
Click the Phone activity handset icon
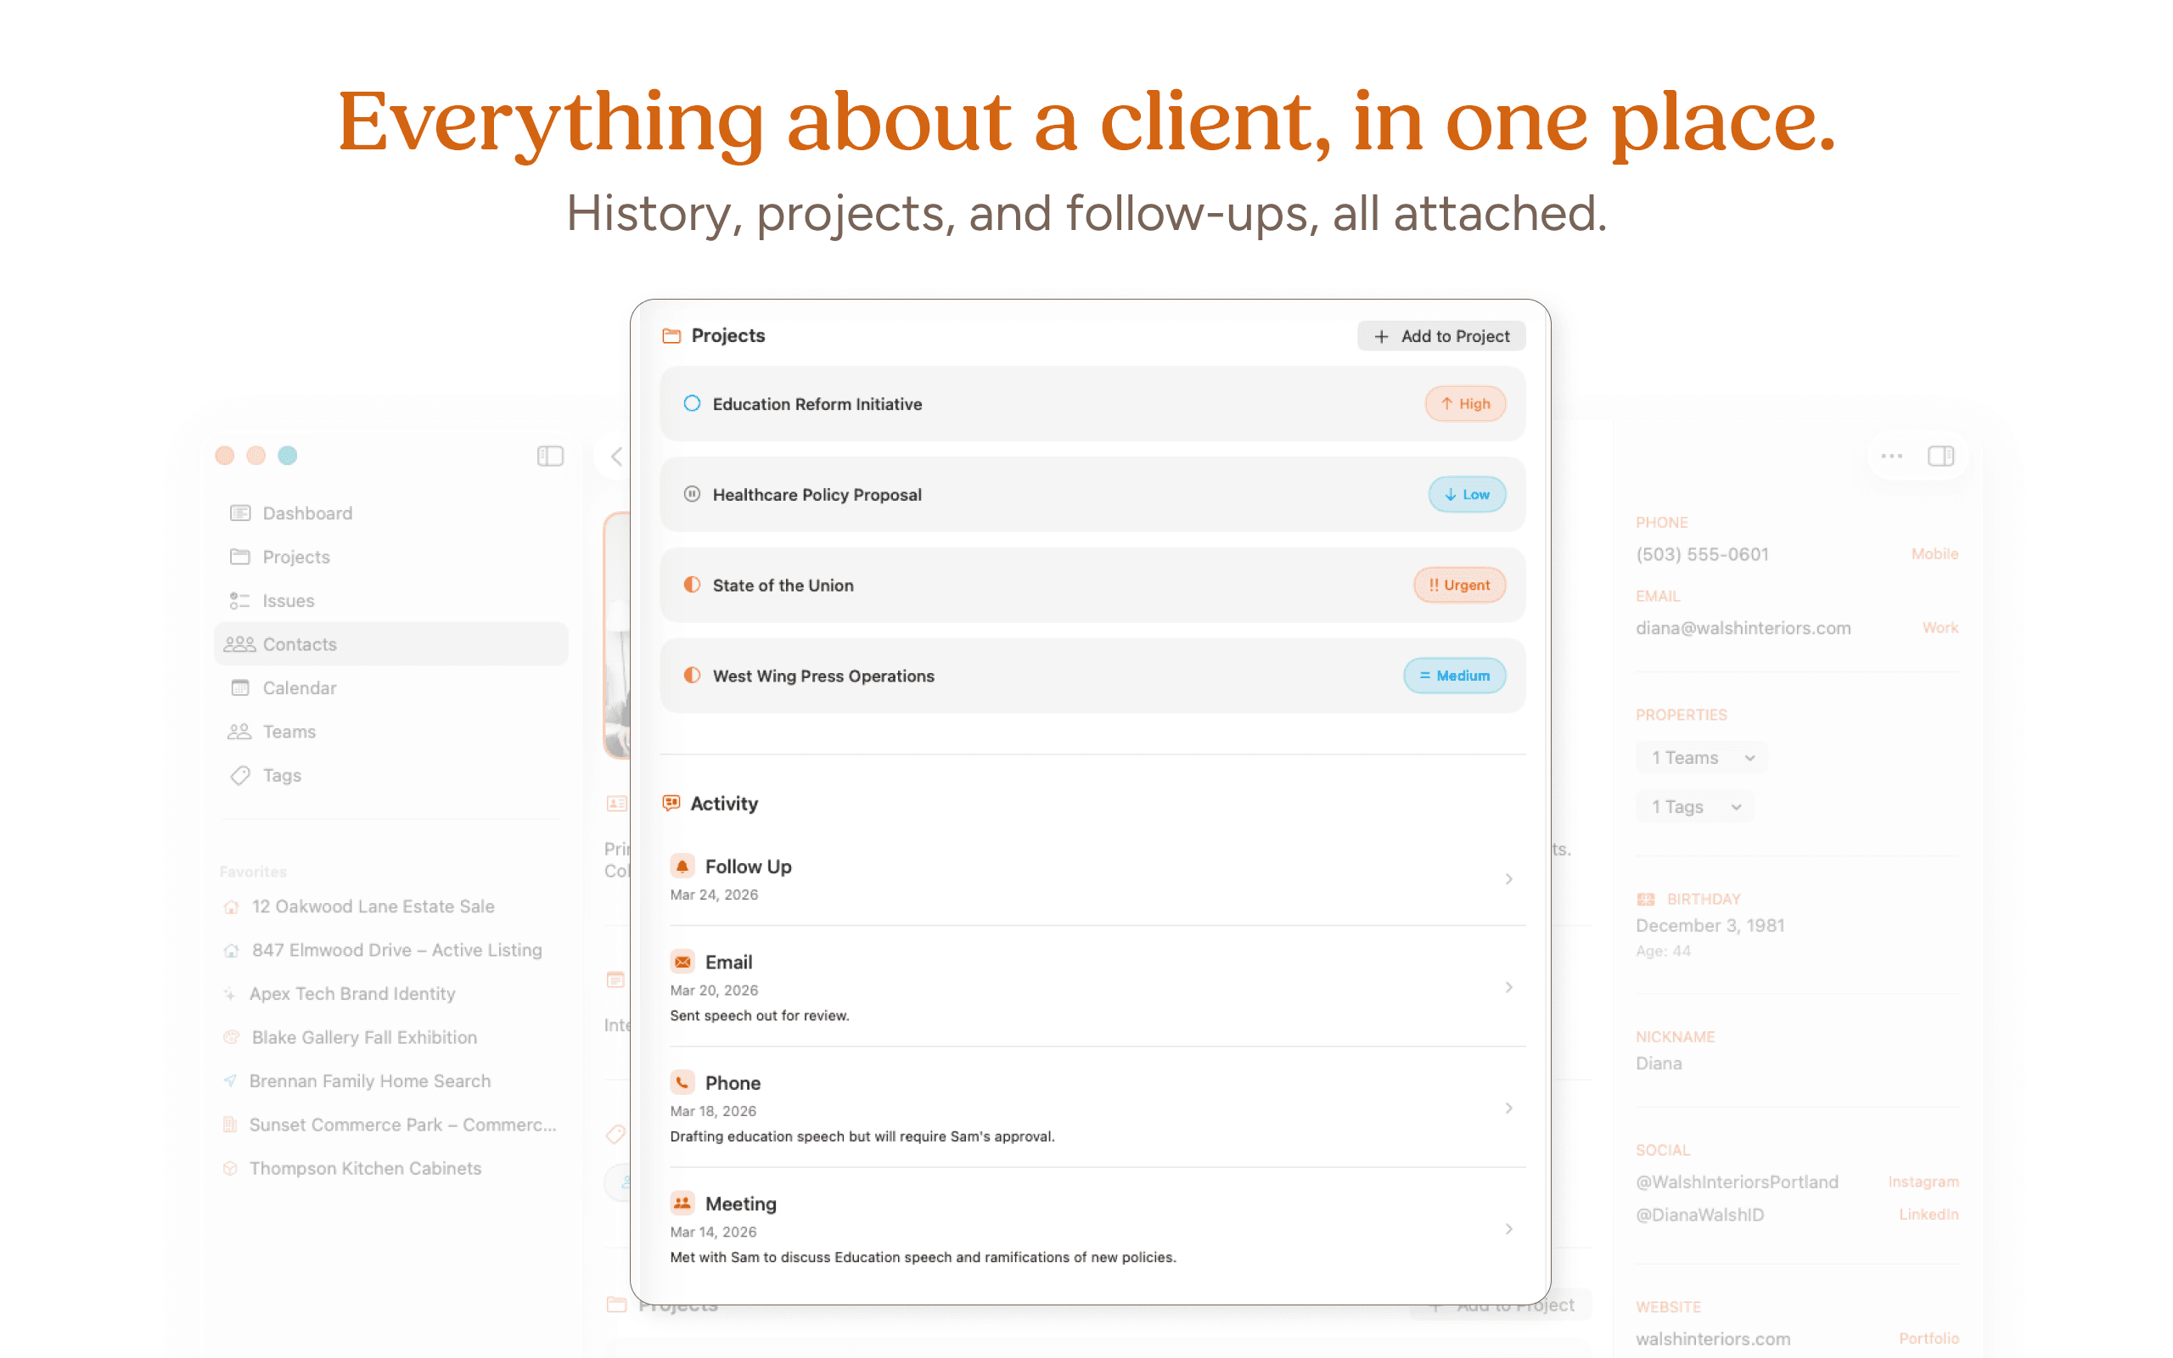[x=682, y=1082]
